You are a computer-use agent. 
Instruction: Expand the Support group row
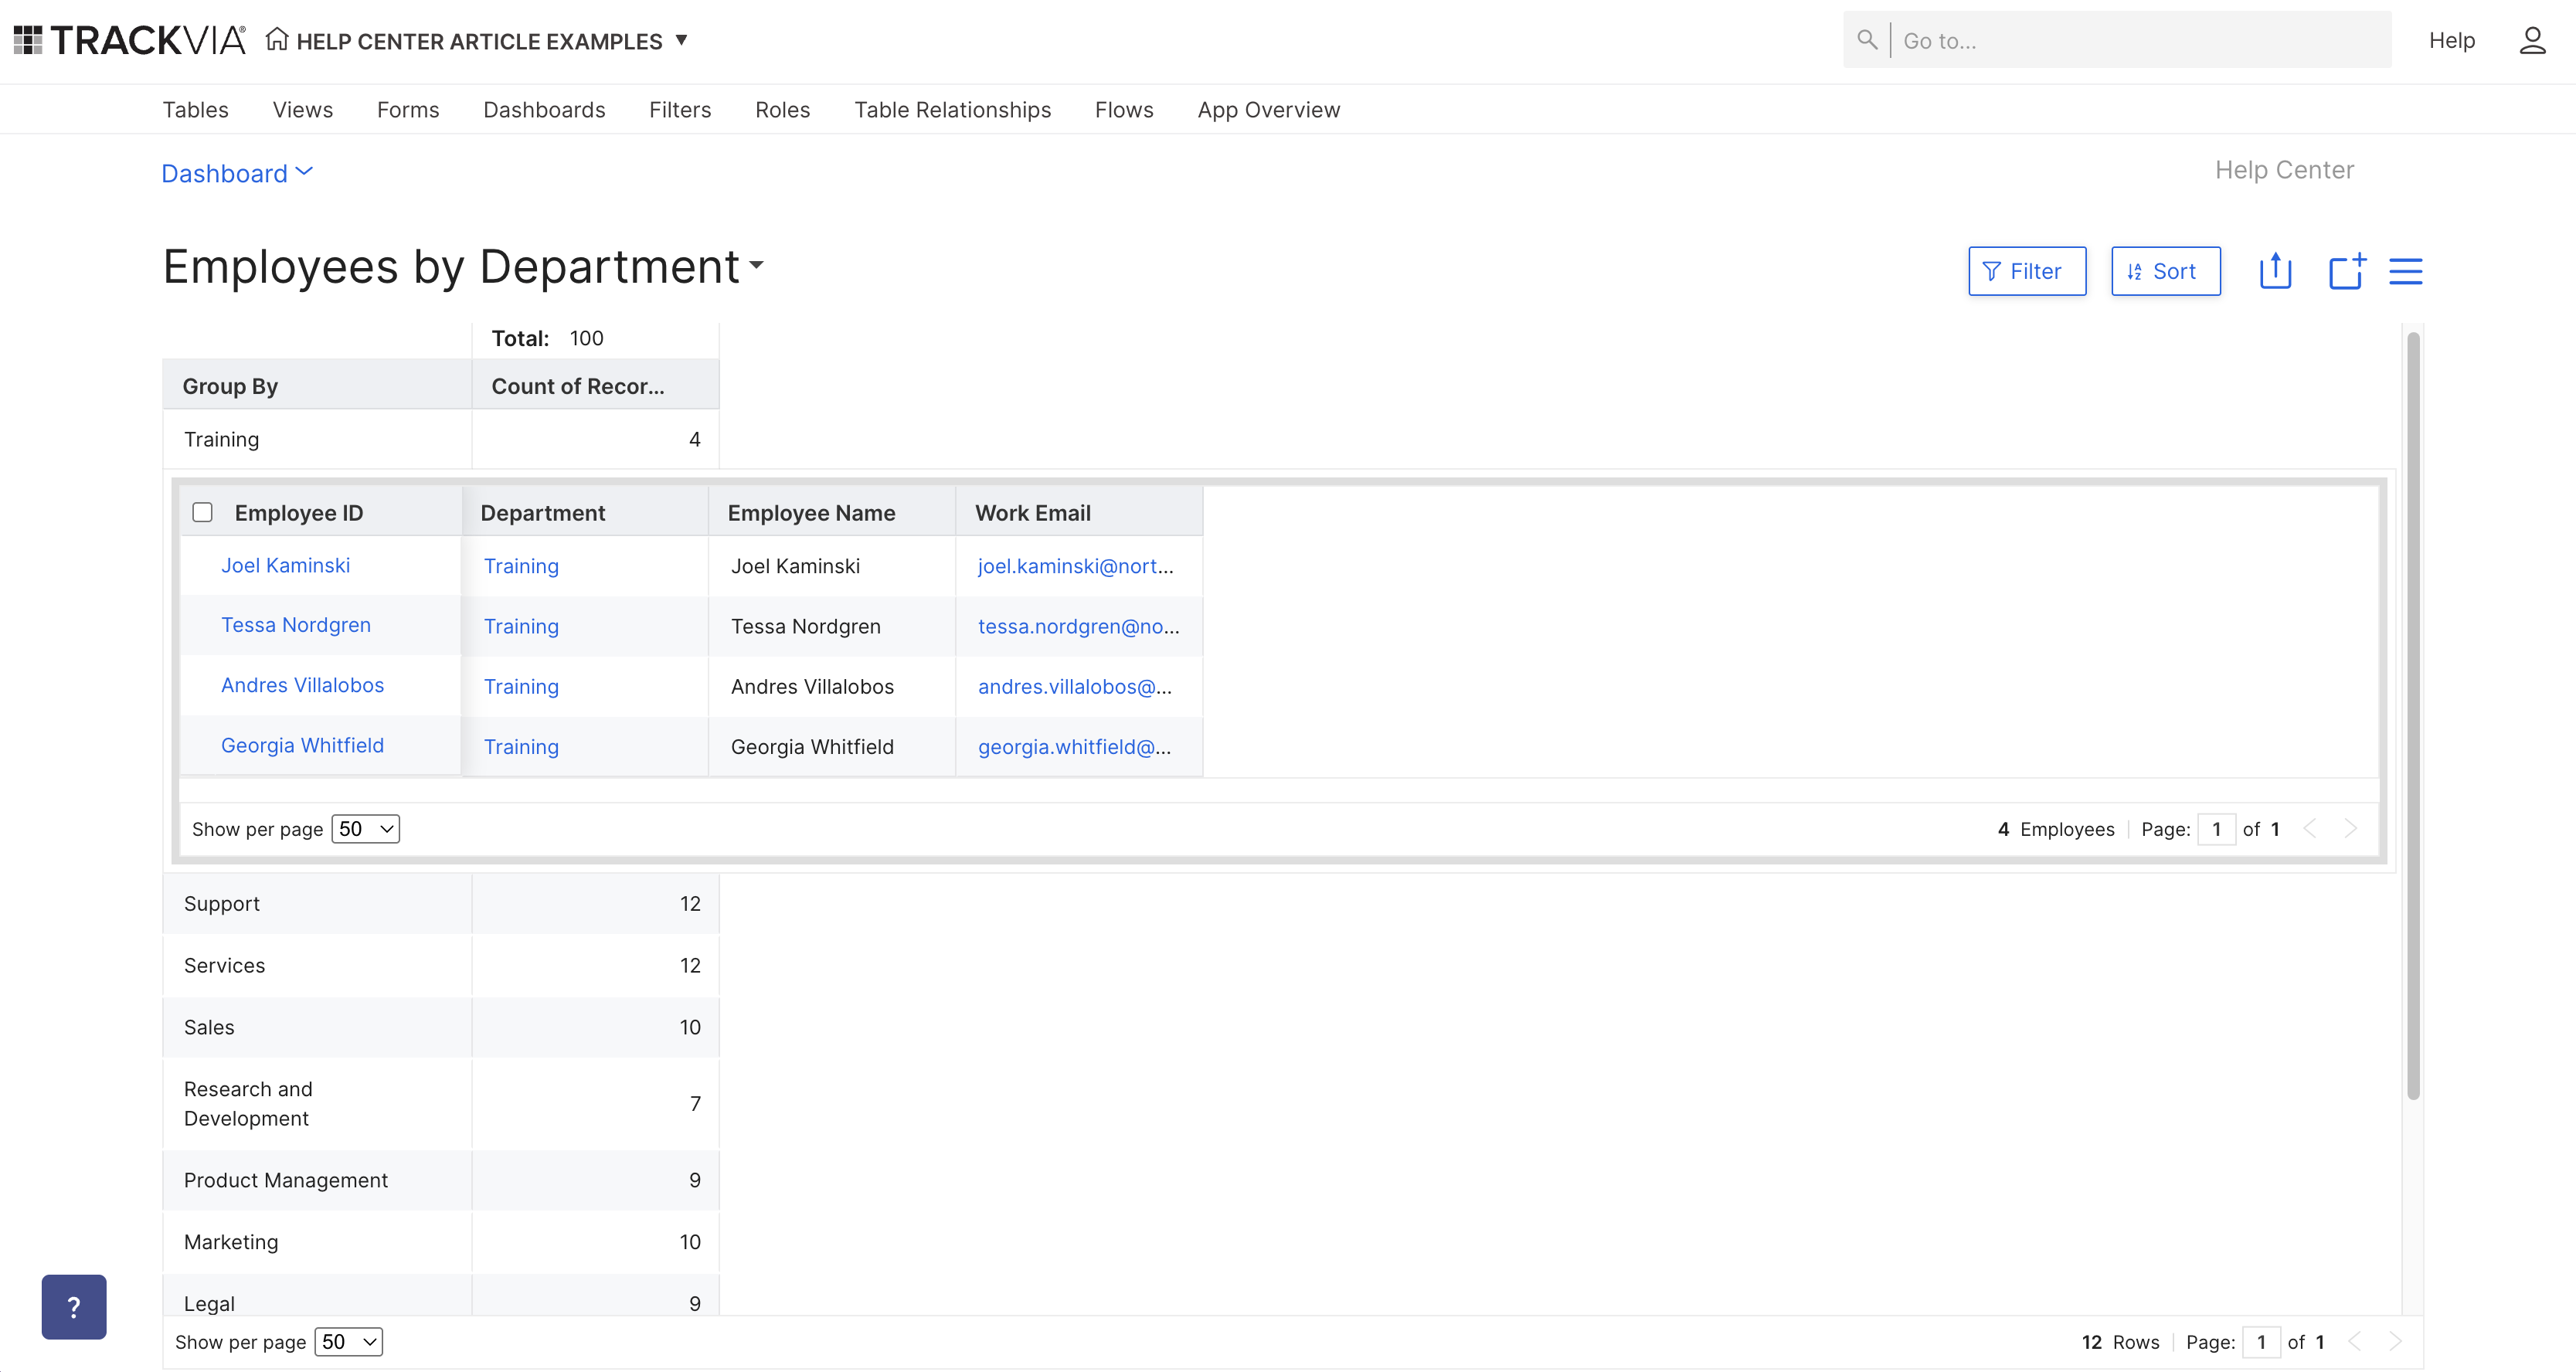click(440, 903)
